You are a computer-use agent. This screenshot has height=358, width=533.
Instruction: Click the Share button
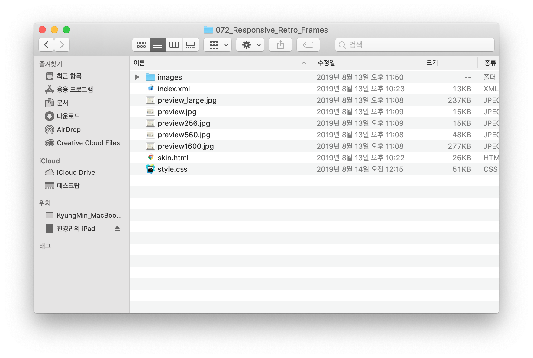coord(280,45)
